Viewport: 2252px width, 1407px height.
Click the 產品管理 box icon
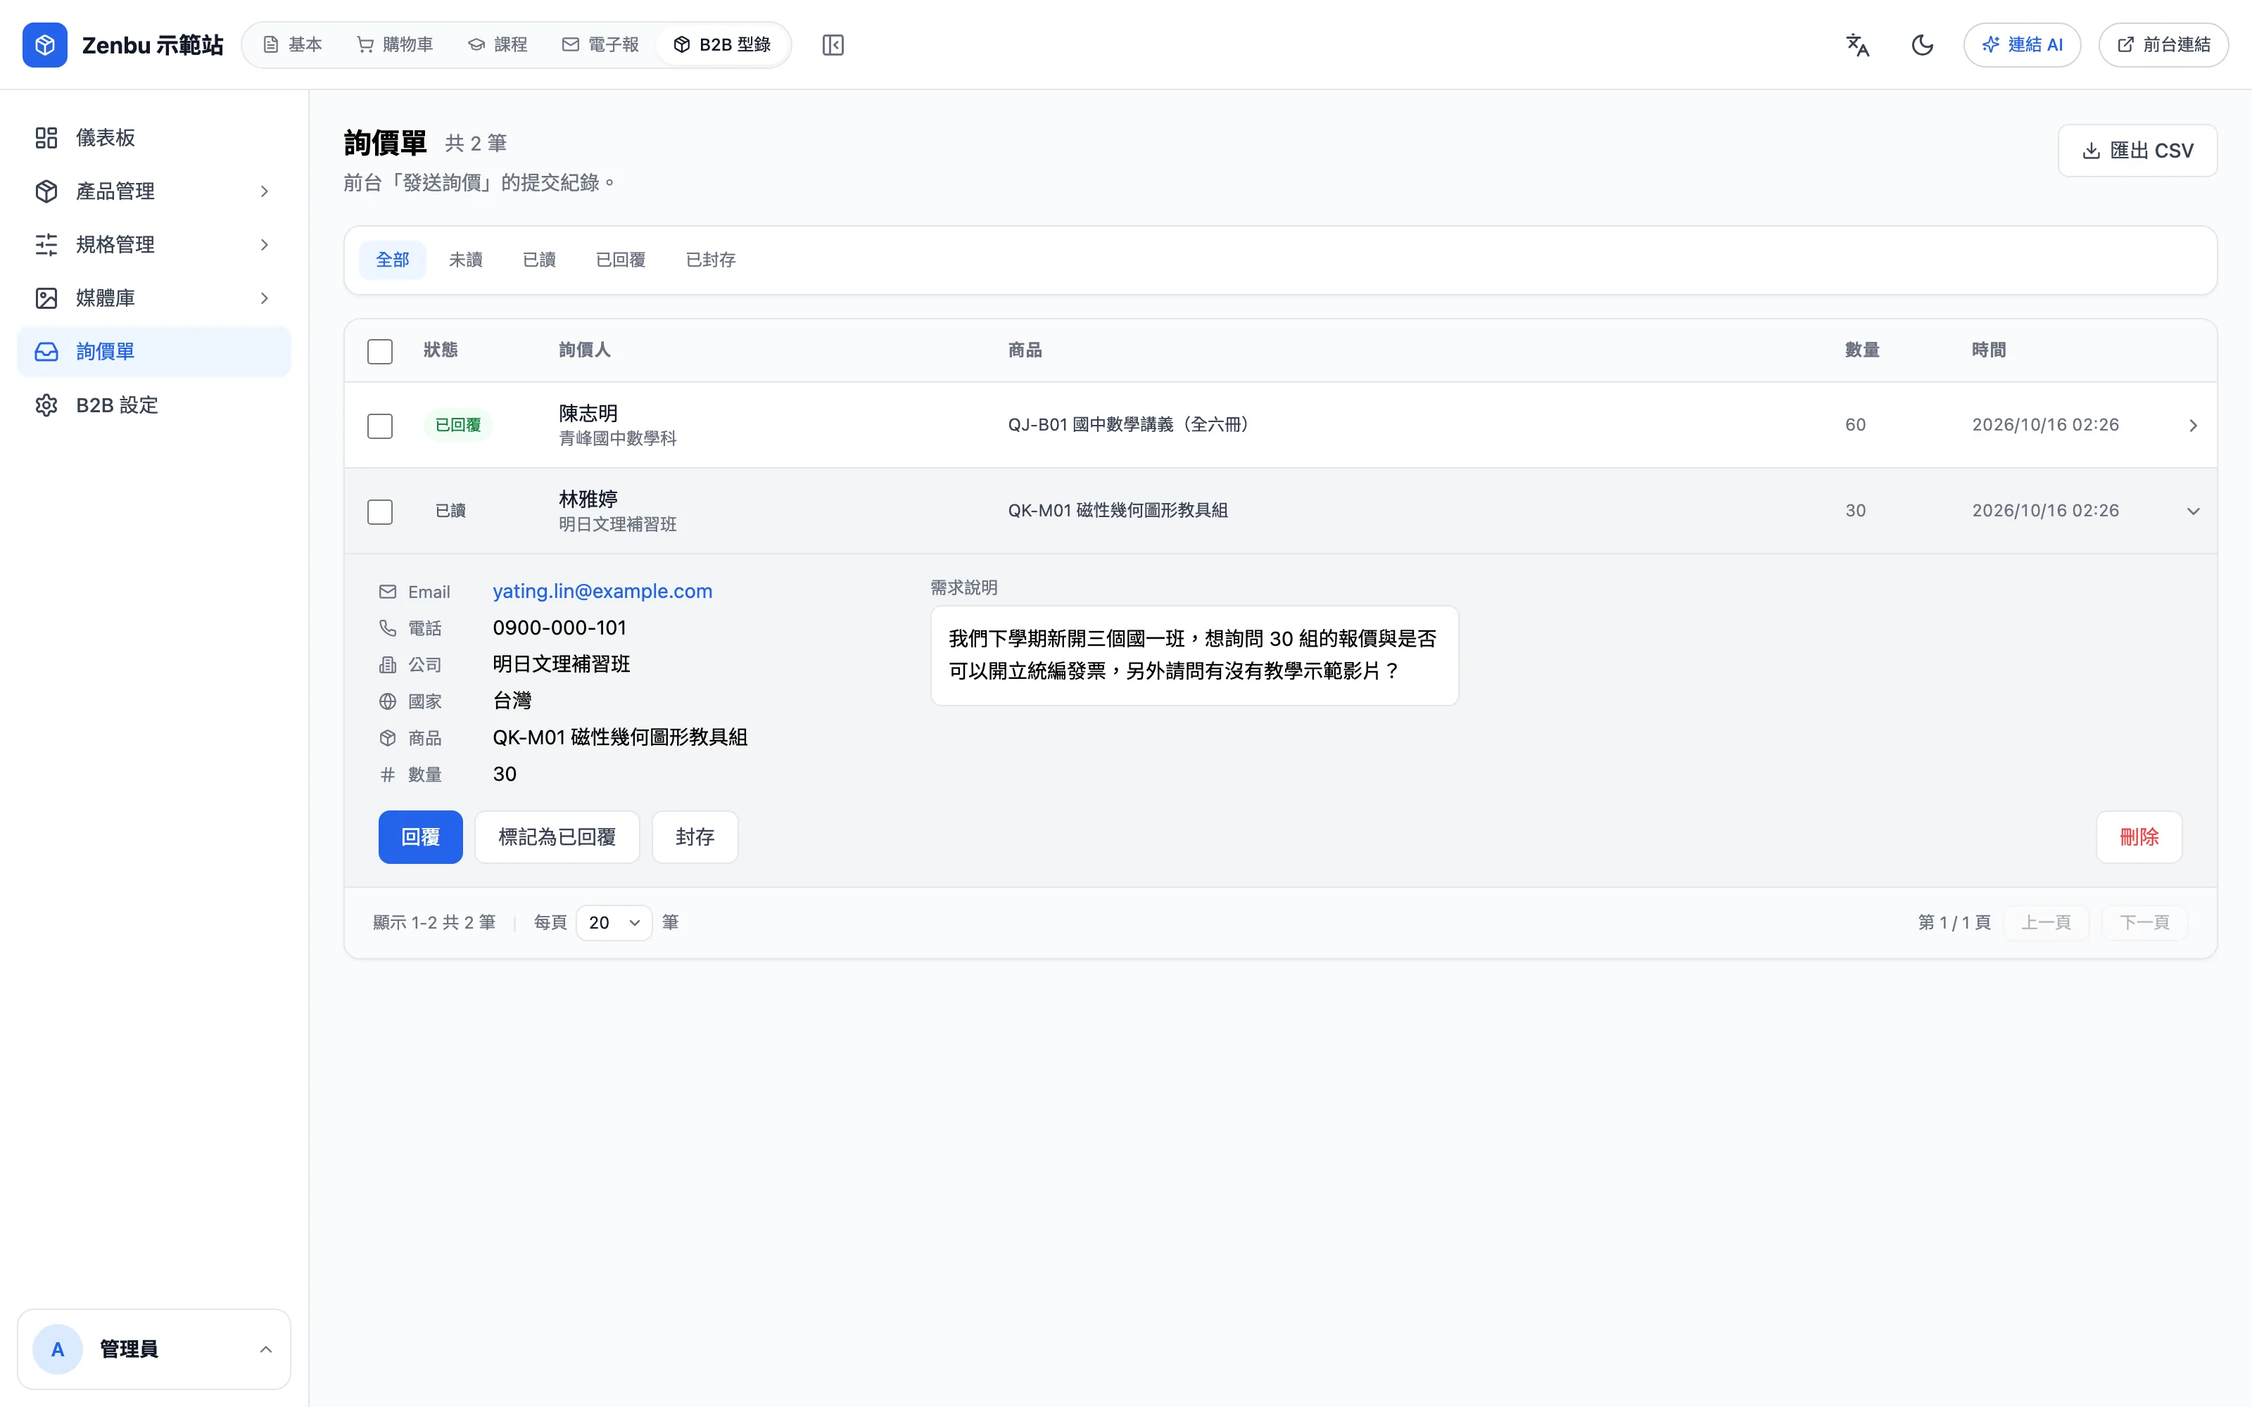point(46,191)
